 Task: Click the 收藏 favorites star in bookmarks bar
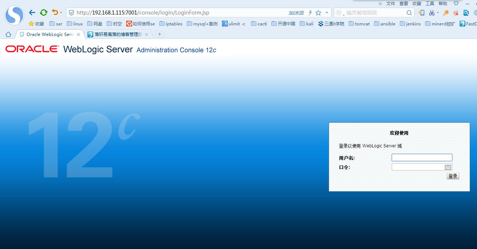[36, 24]
